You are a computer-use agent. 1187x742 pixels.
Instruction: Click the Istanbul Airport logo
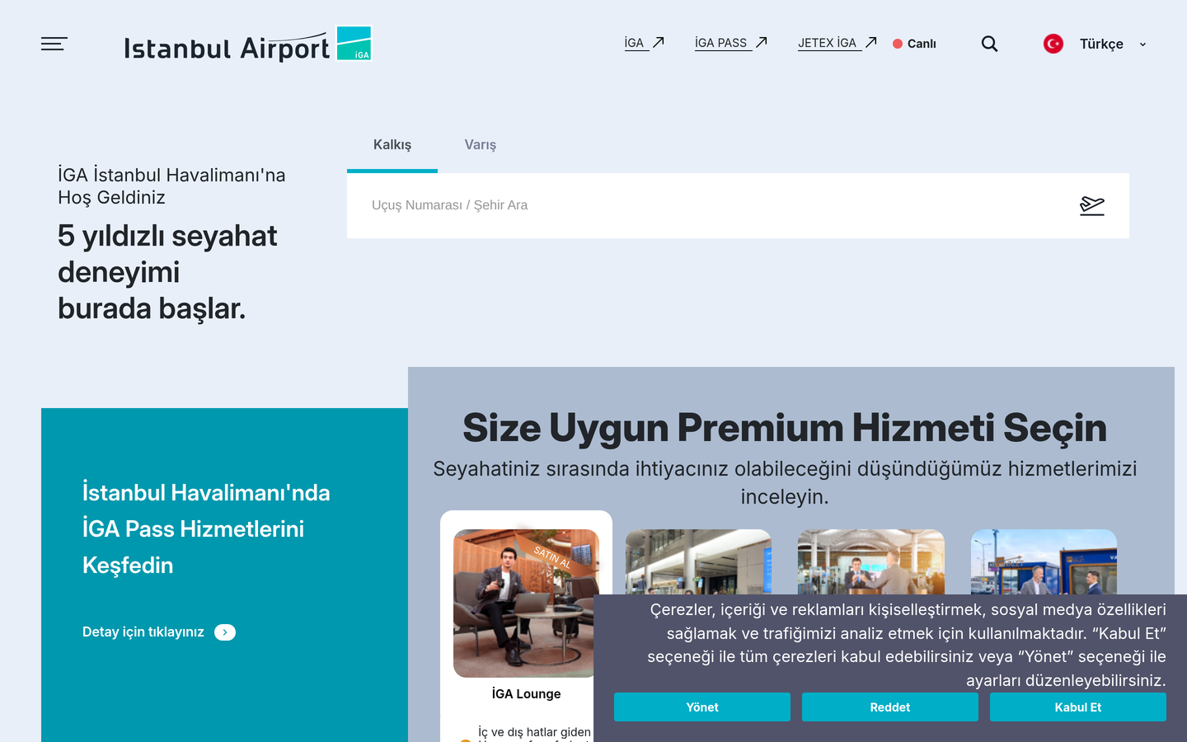(x=247, y=45)
